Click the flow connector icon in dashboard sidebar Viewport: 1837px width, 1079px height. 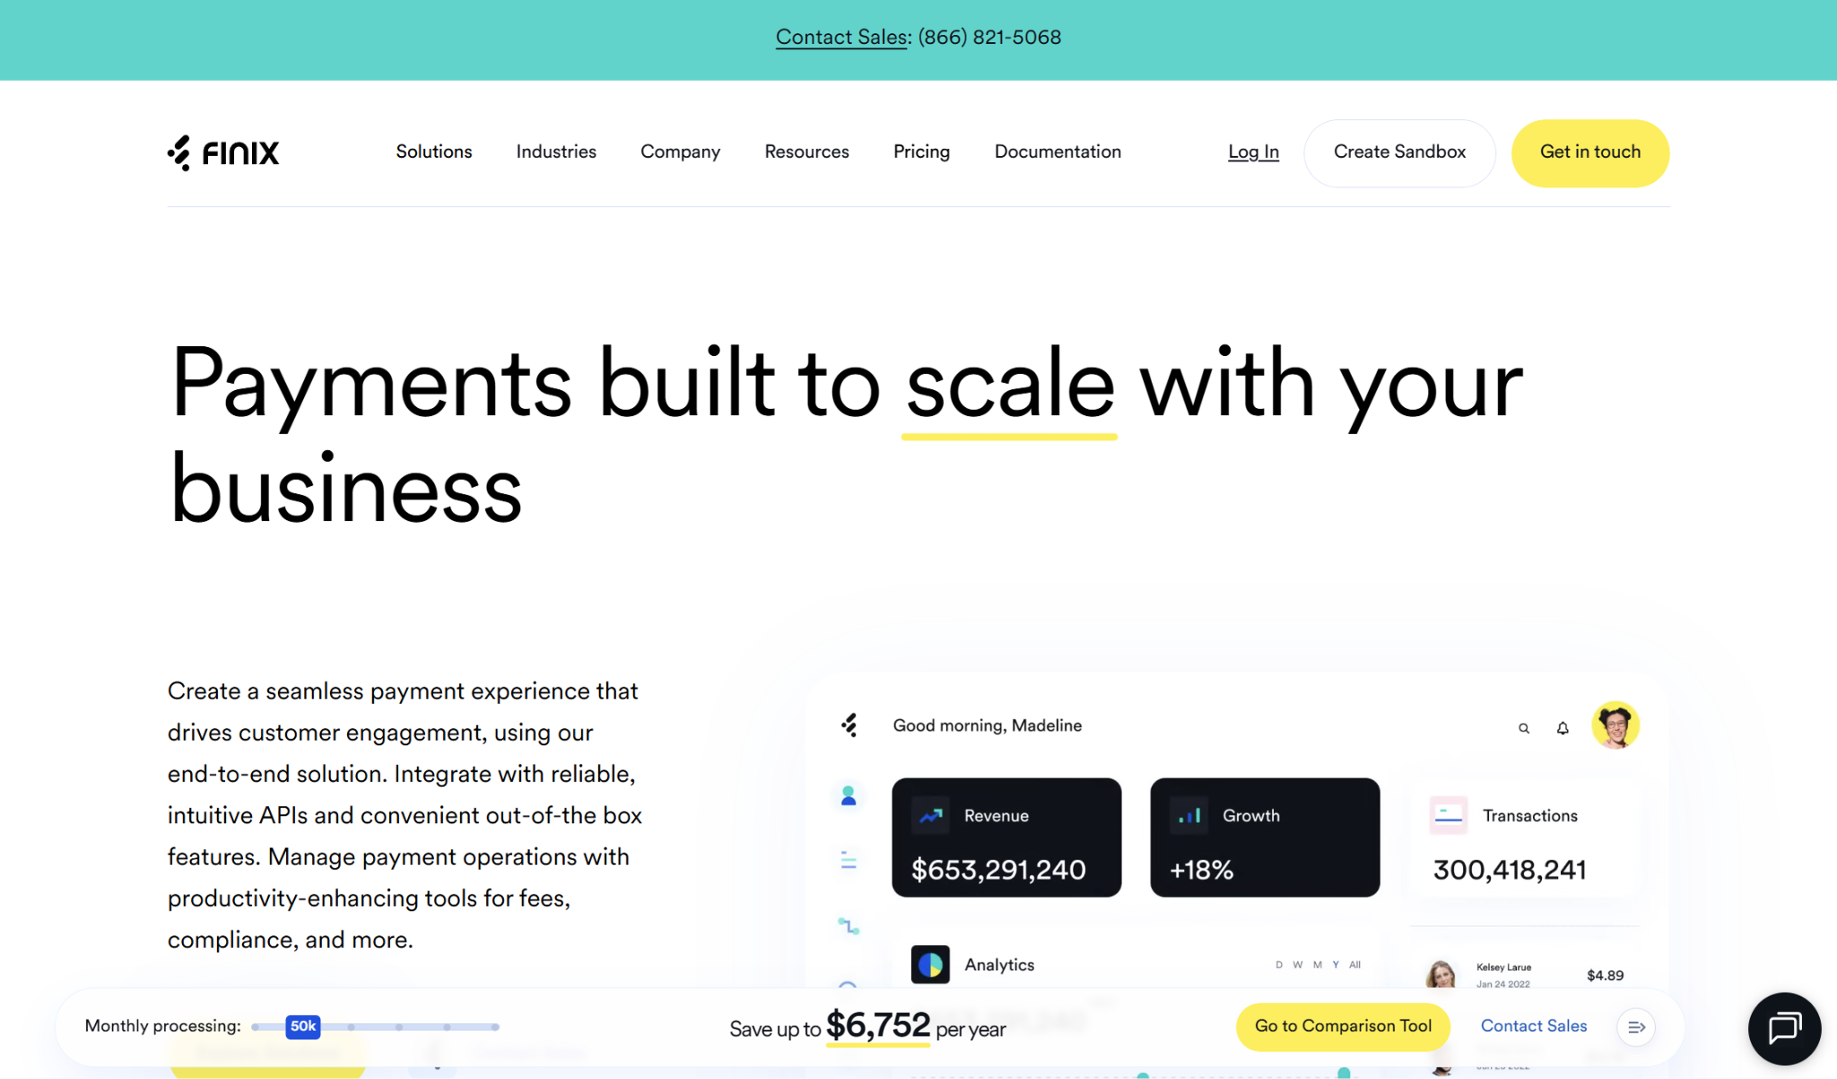tap(849, 926)
